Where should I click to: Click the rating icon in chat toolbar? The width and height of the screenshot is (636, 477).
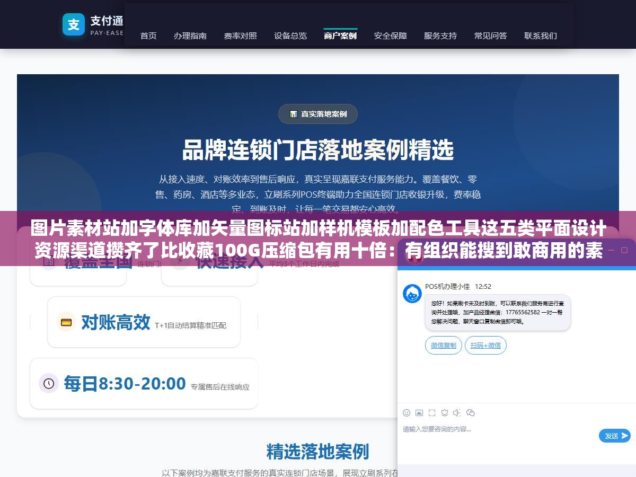pos(445,413)
